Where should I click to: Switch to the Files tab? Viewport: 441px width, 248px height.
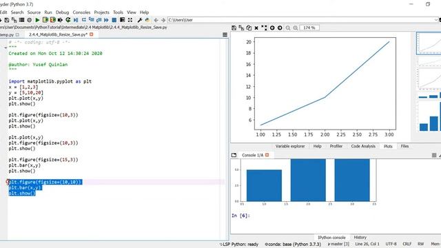pos(404,146)
